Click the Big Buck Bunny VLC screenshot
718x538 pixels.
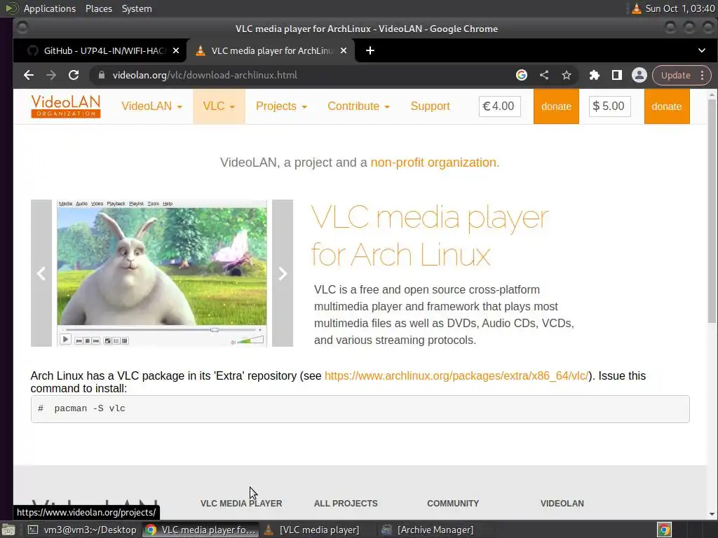coord(162,273)
